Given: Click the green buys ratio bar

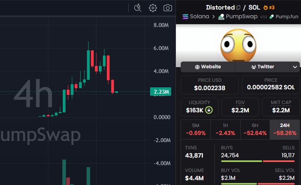Looking at the screenshot, I should click(x=241, y=161).
